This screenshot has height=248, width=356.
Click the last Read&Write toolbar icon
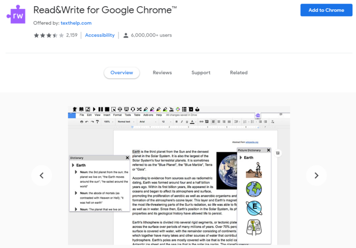[x=197, y=109]
